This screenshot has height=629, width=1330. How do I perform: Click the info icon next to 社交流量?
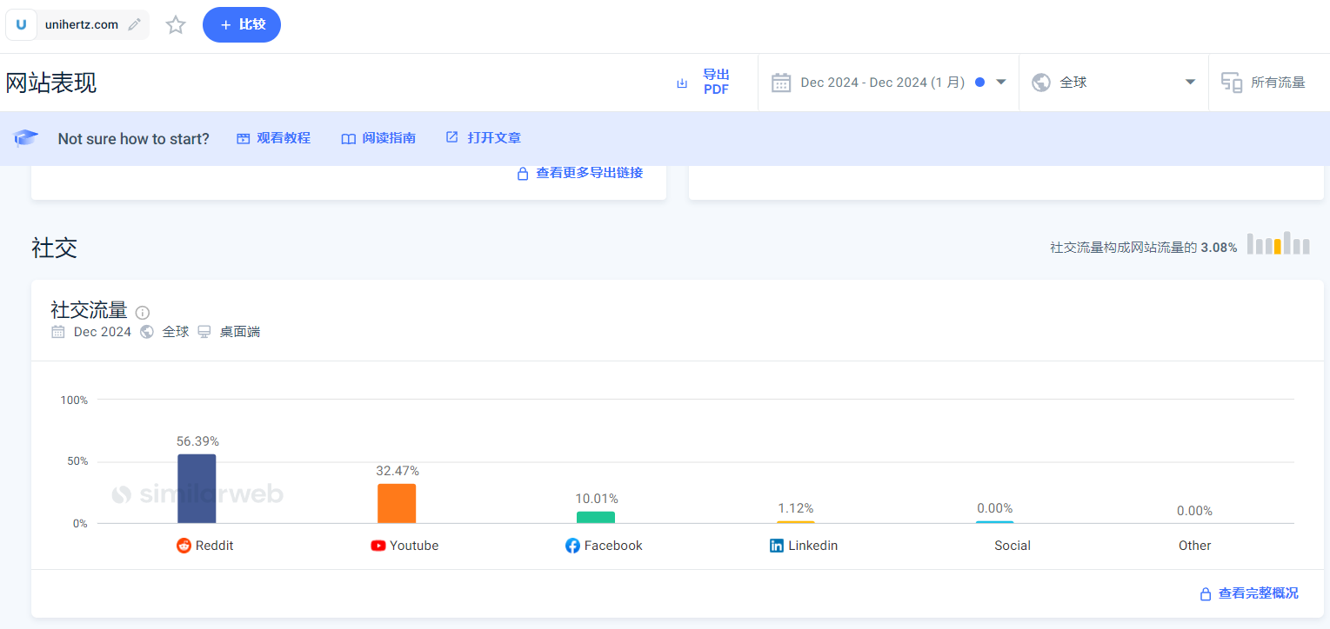tap(143, 313)
